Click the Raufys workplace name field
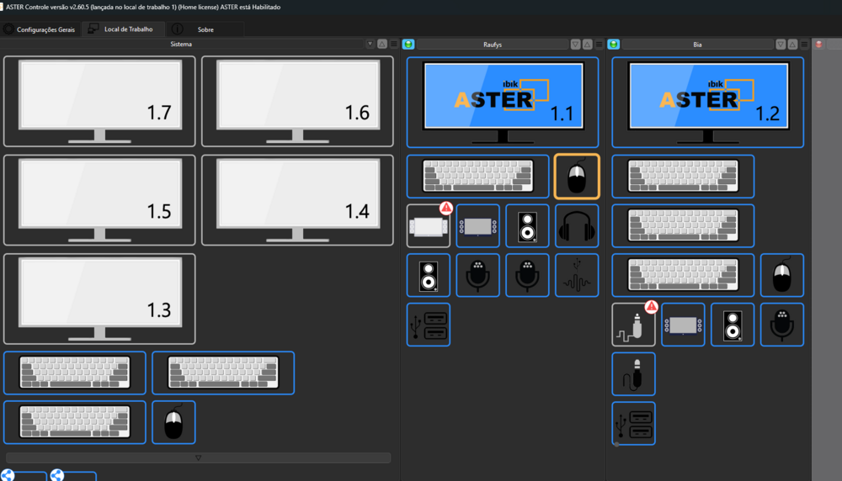Viewport: 842px width, 481px height. point(493,44)
